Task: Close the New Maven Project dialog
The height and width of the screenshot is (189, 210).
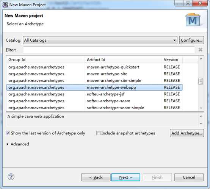Action: pos(200,3)
